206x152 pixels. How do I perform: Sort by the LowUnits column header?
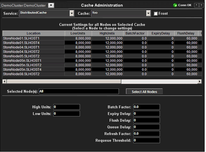[78, 33]
